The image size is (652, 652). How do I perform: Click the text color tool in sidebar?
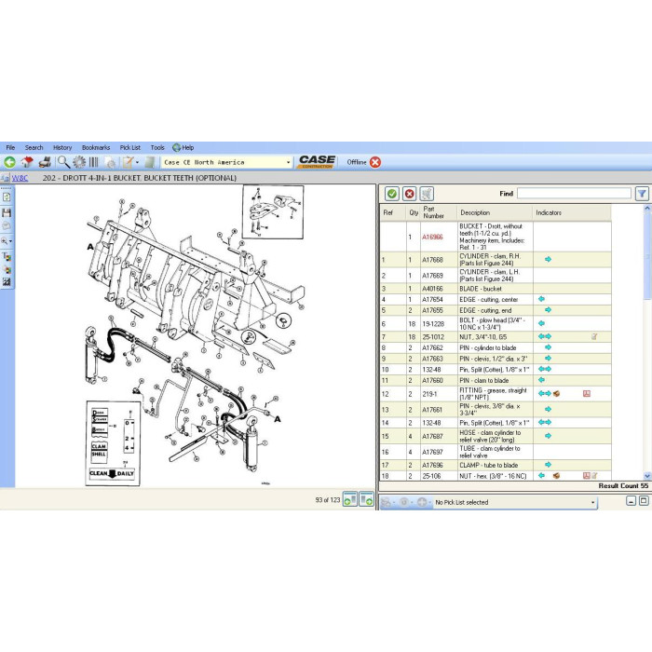(7, 256)
